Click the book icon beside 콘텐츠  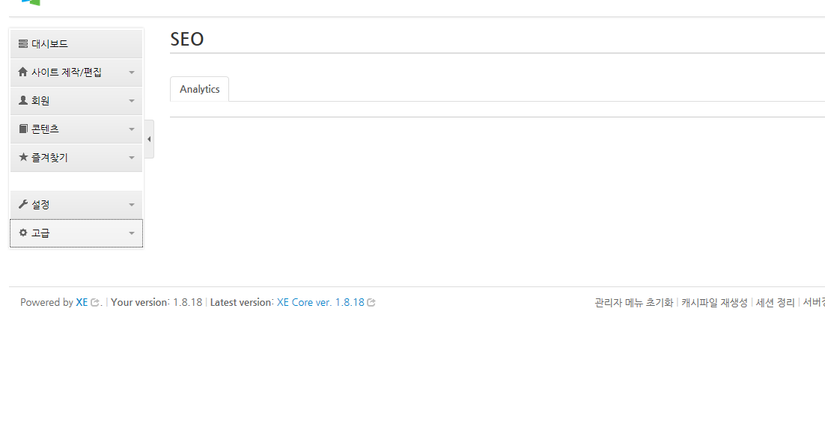(23, 129)
